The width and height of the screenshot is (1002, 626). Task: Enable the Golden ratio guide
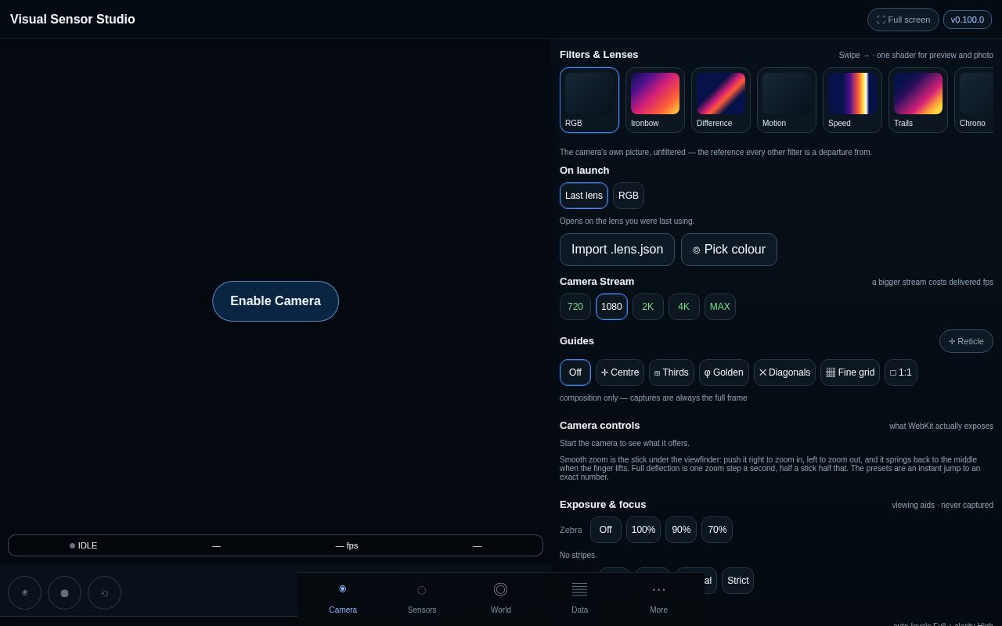pos(724,372)
